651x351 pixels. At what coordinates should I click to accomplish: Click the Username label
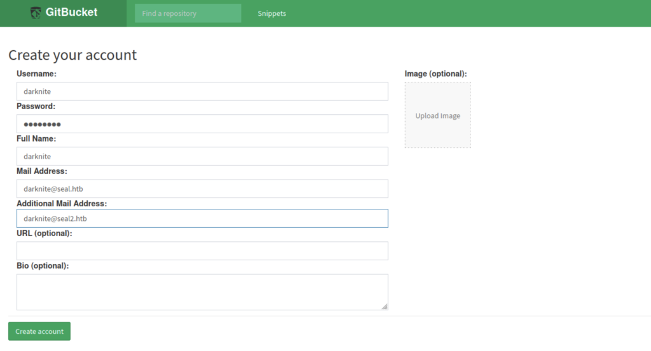pyautogui.click(x=36, y=74)
